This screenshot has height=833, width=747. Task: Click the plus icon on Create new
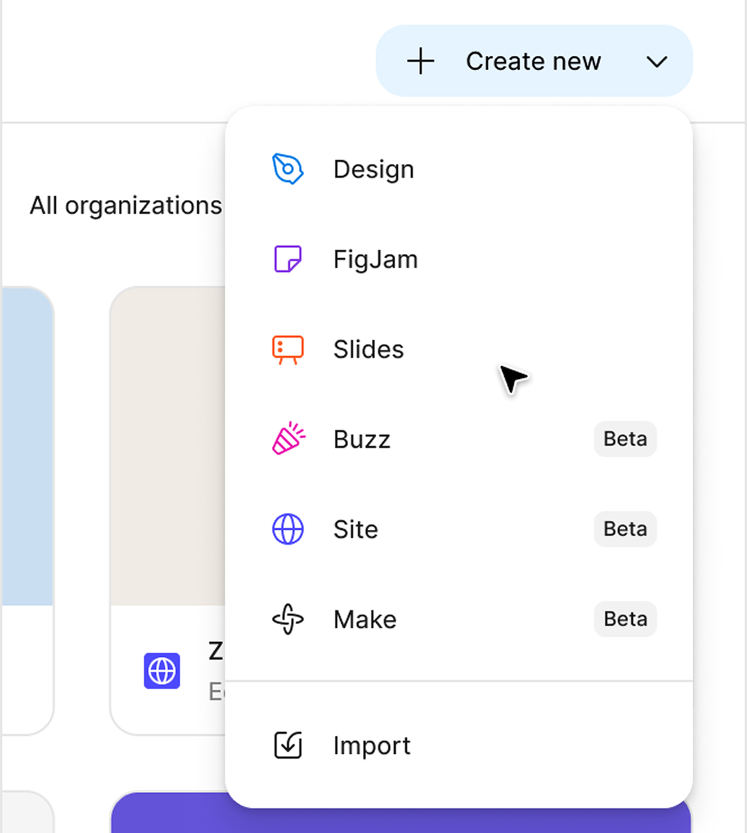coord(421,61)
